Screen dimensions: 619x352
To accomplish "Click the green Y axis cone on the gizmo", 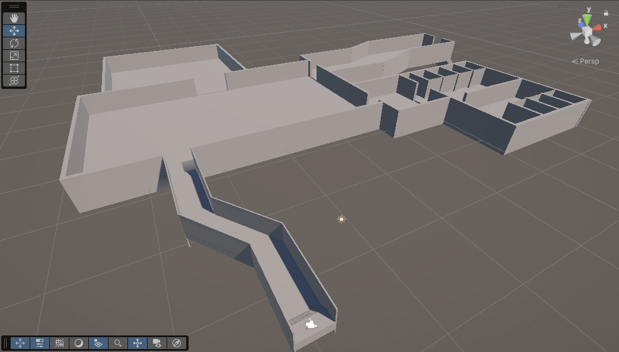I will tap(588, 20).
